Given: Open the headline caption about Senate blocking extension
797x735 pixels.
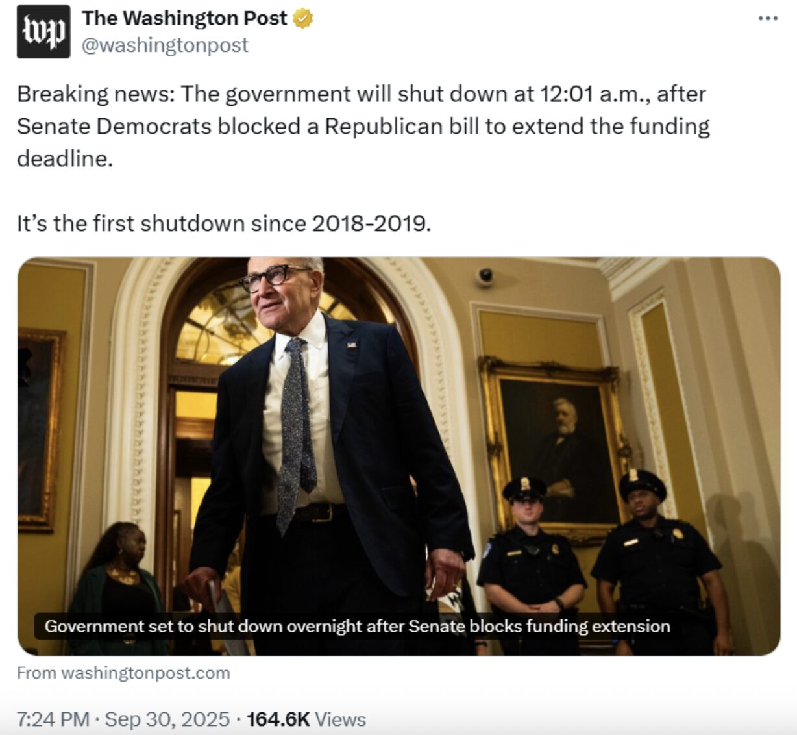Looking at the screenshot, I should pyautogui.click(x=357, y=627).
